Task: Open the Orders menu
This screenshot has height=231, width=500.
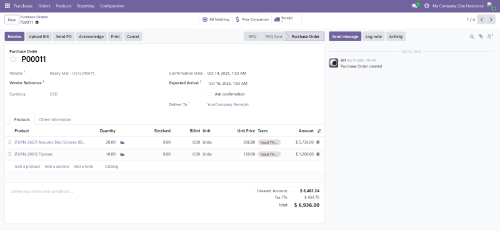Action: (x=44, y=6)
